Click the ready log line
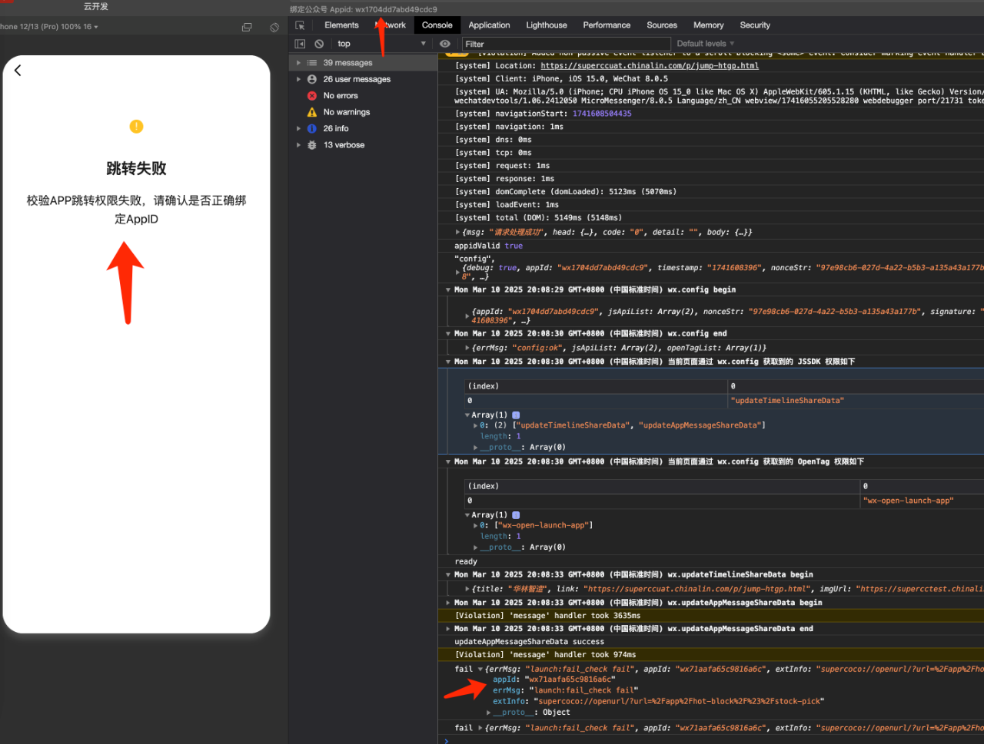The height and width of the screenshot is (744, 984). coord(466,562)
